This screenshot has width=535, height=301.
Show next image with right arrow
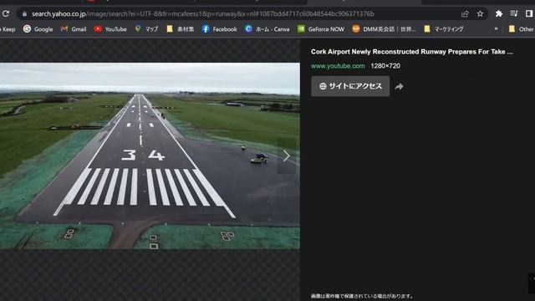coord(286,156)
